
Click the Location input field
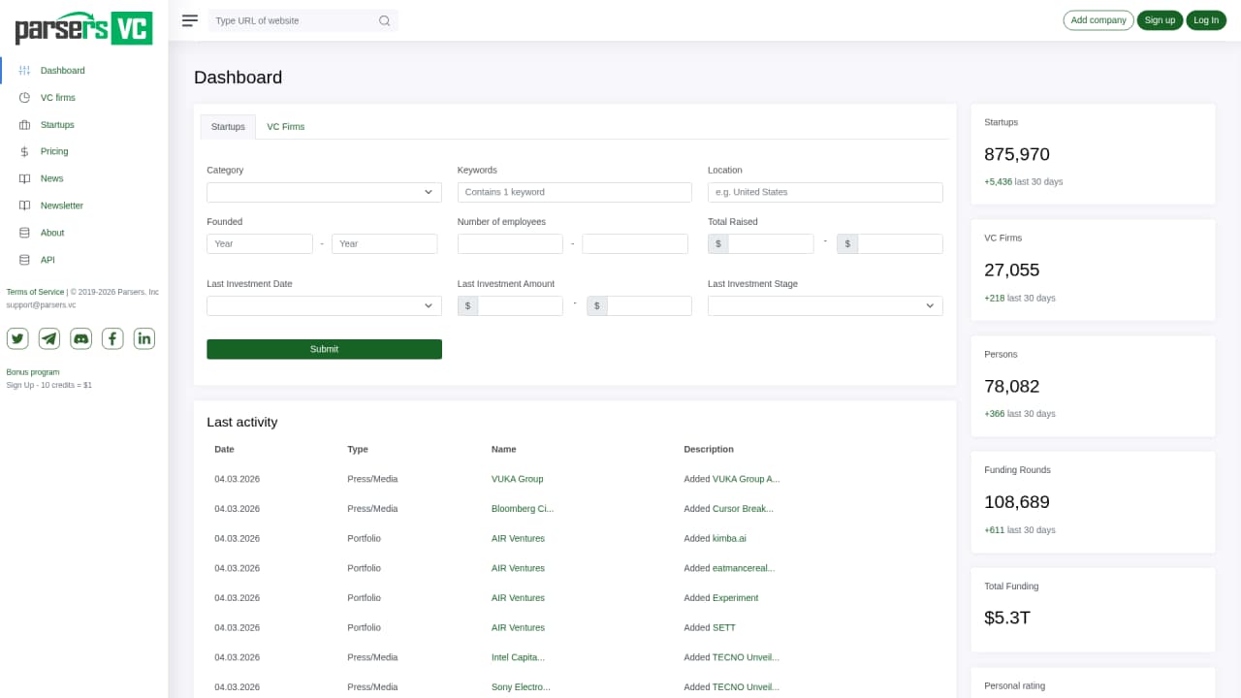tap(825, 192)
